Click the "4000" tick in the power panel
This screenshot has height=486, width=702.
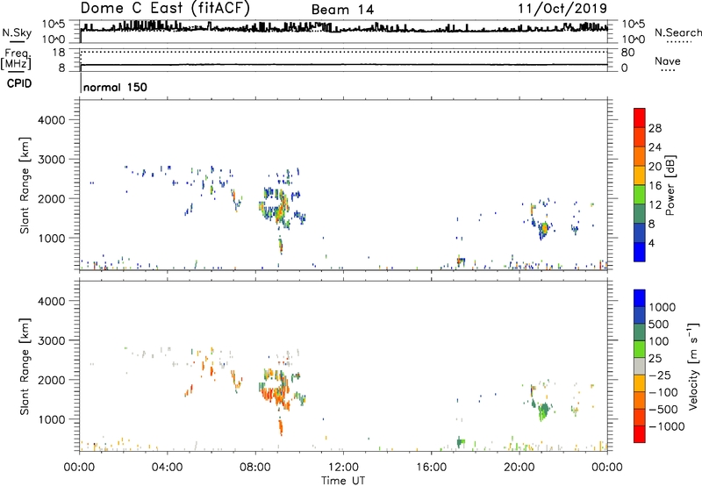pos(52,120)
